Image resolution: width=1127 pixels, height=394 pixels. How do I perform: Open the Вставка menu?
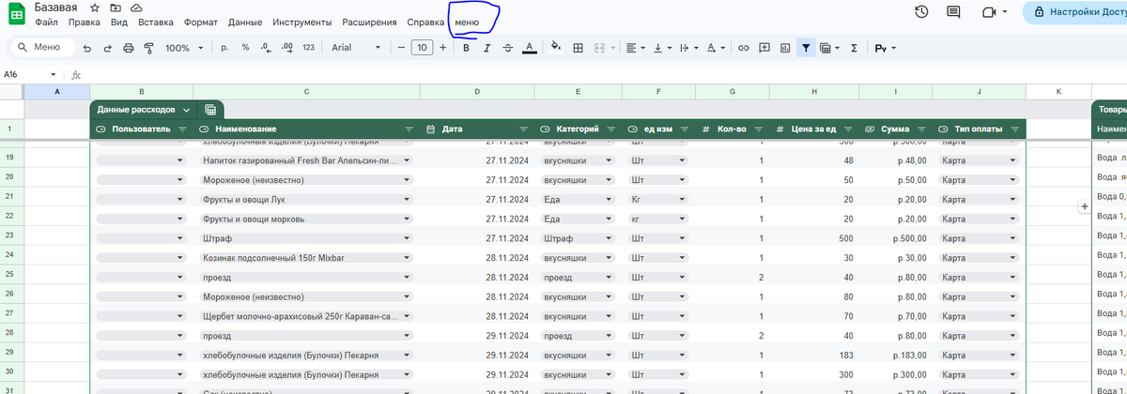coord(155,22)
